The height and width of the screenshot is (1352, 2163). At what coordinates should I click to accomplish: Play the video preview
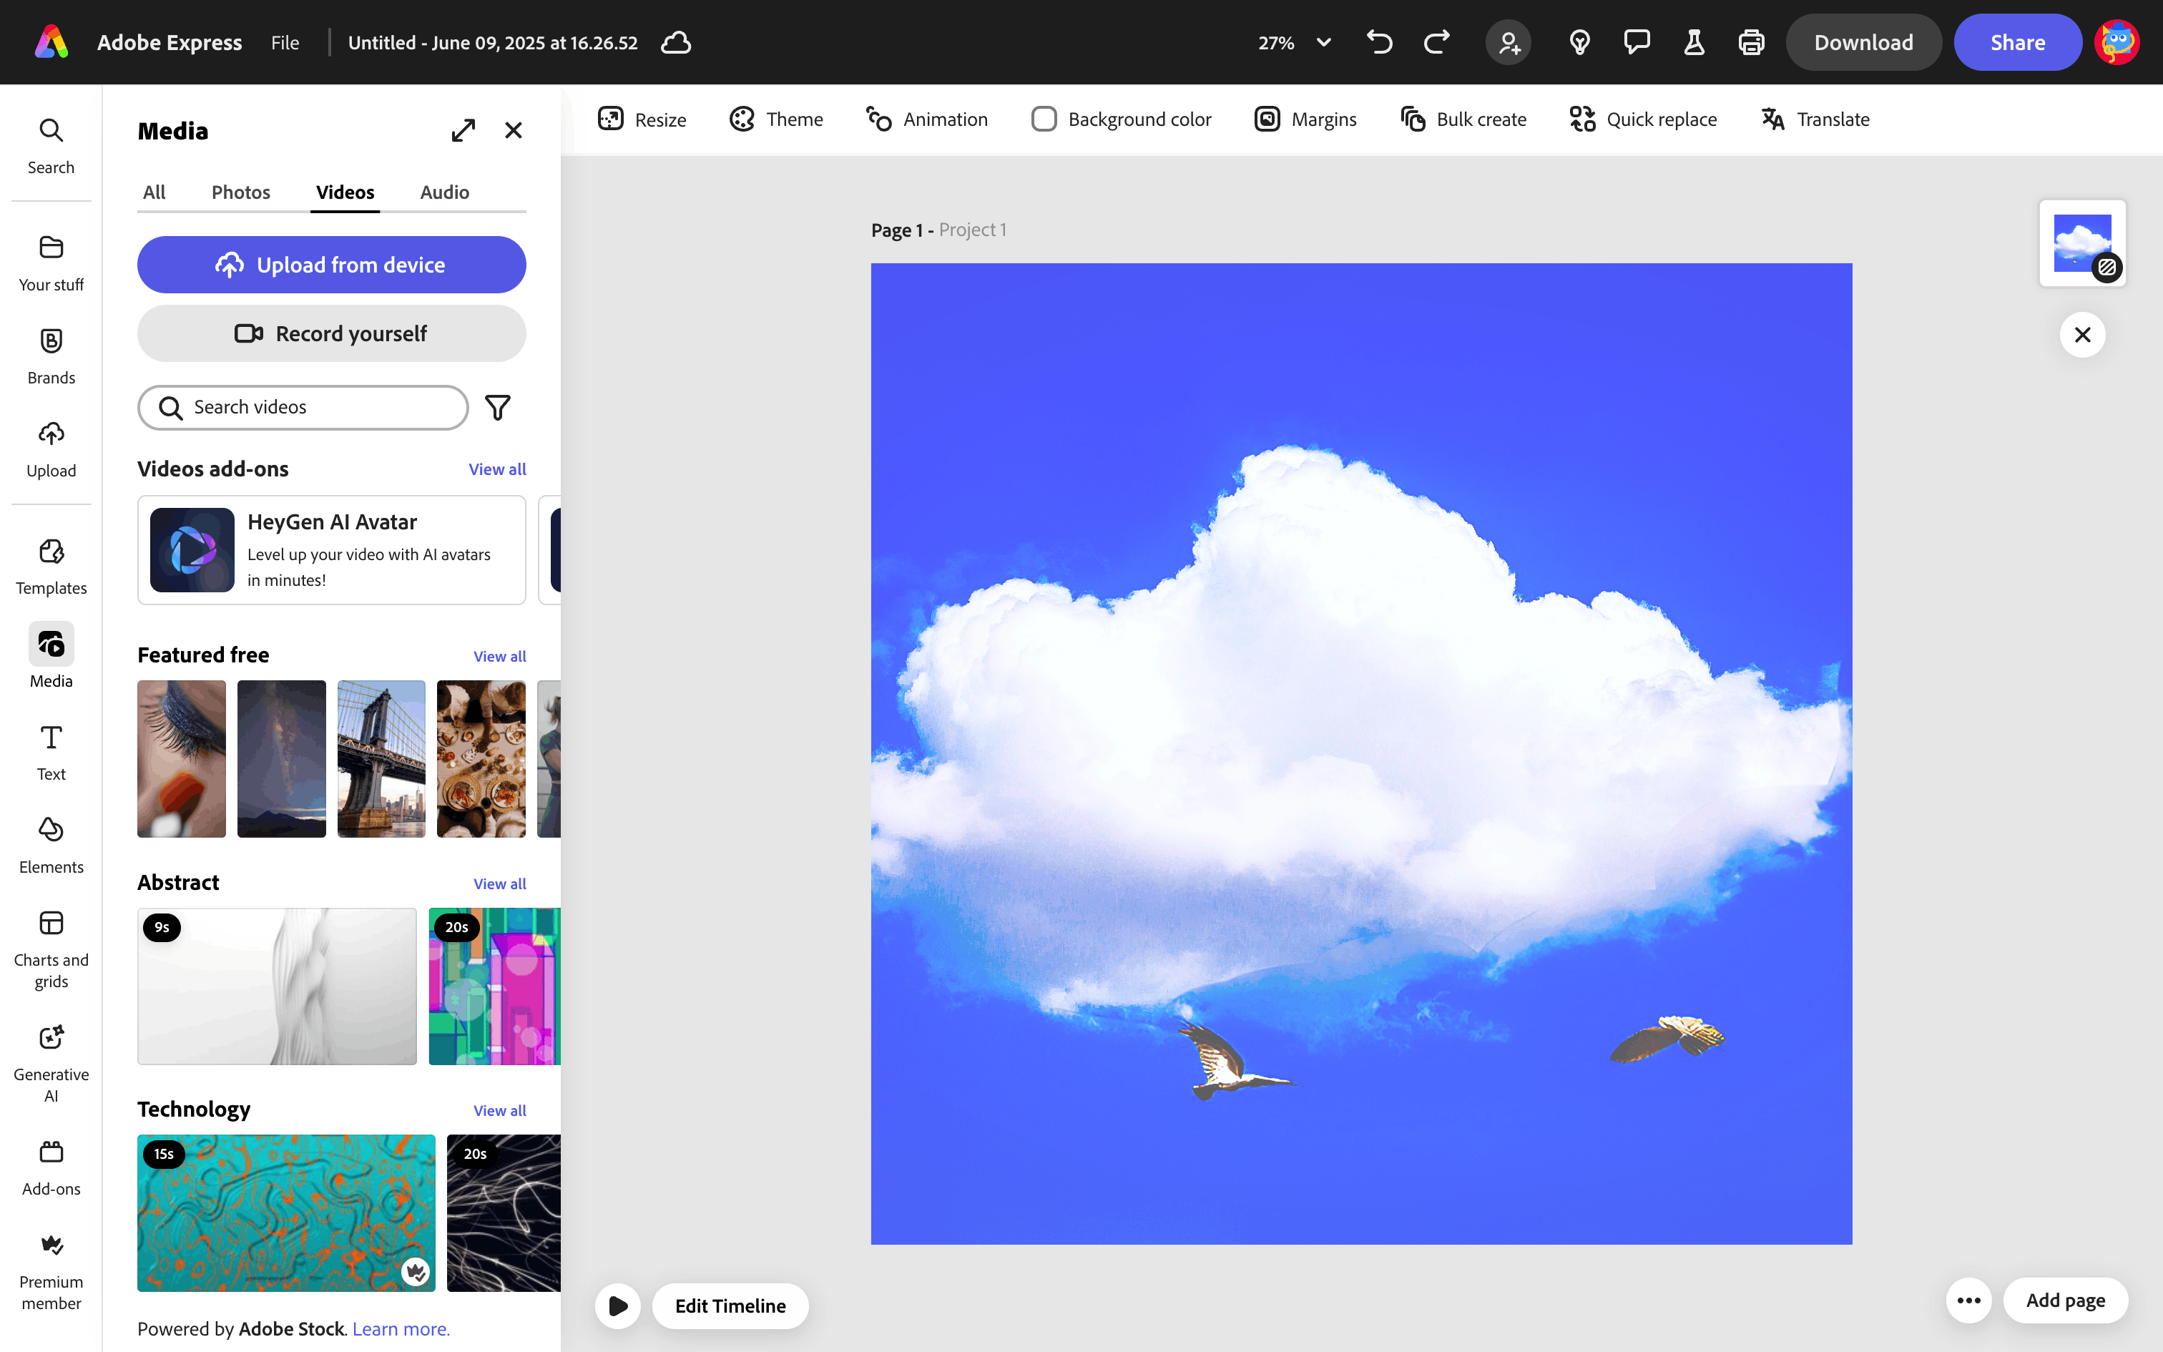617,1306
